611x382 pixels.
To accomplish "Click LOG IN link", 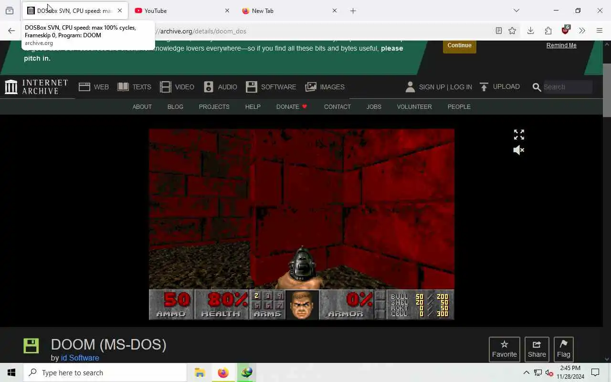I will pos(461,87).
